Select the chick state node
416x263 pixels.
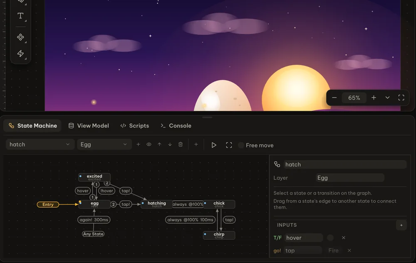coord(219,204)
